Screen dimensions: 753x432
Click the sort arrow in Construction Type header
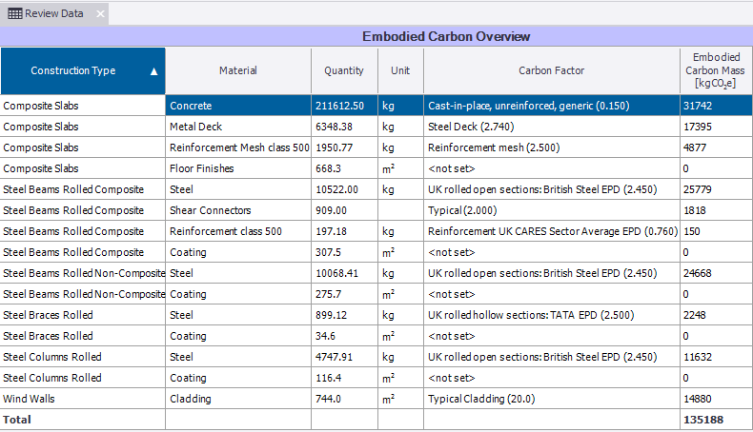153,71
